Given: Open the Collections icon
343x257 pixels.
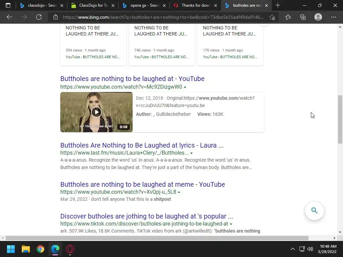Looking at the screenshot, I should tap(303, 17).
